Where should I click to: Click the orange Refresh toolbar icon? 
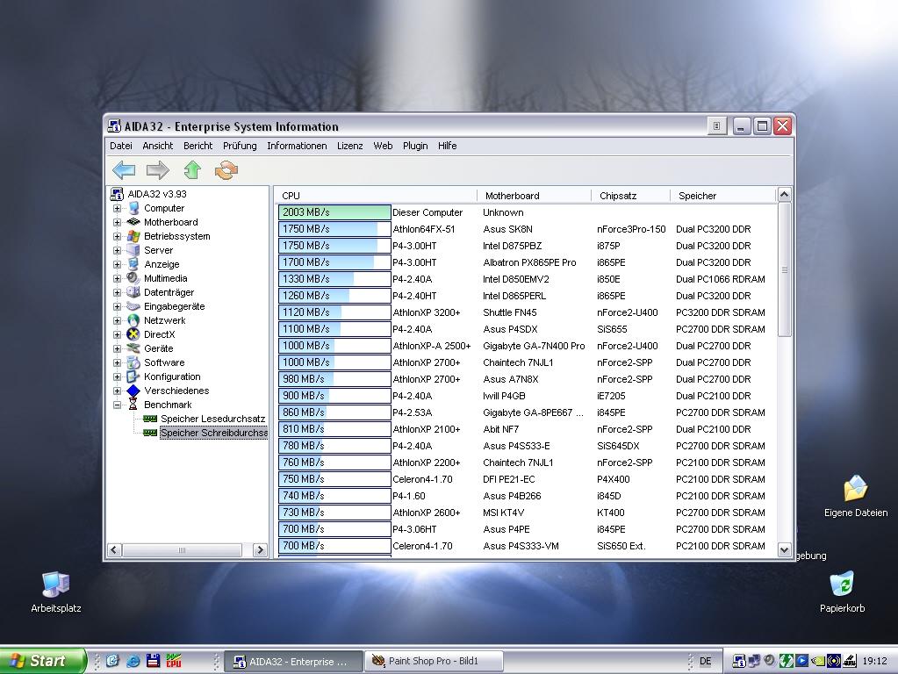click(226, 170)
